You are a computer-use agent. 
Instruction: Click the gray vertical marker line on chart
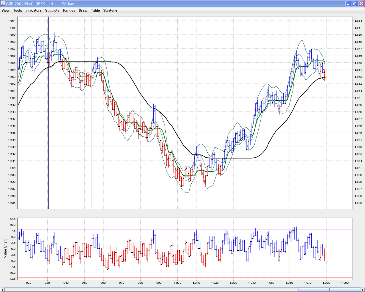pyautogui.click(x=91, y=113)
